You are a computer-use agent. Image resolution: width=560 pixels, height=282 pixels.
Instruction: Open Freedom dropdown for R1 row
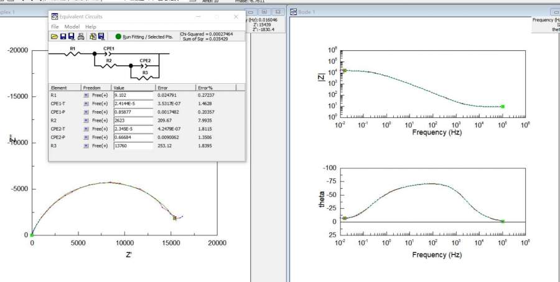(86, 96)
